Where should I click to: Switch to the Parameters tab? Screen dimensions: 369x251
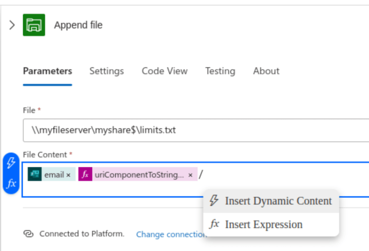coord(47,71)
